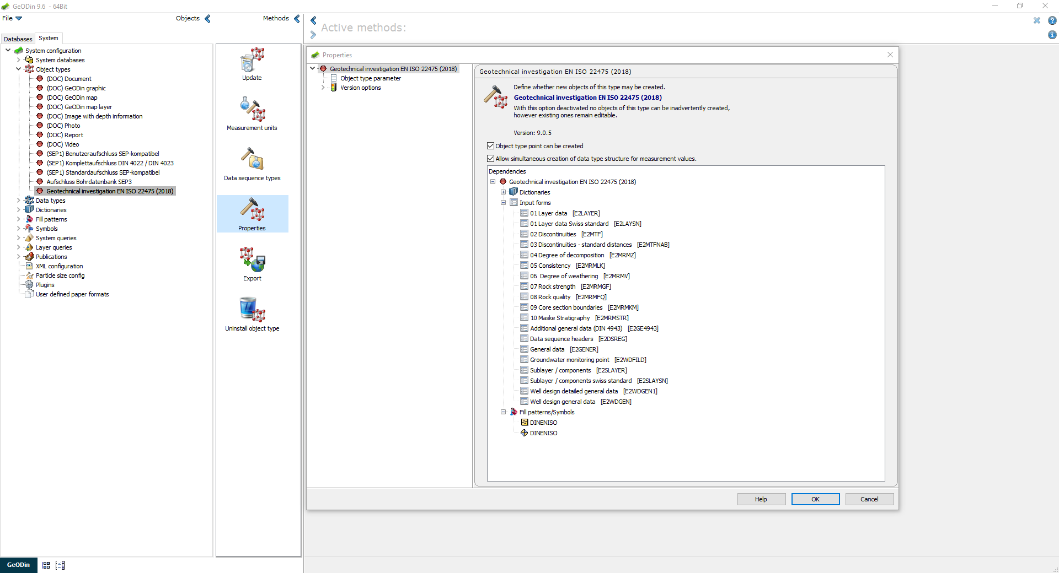Click the Cancel button

869,499
